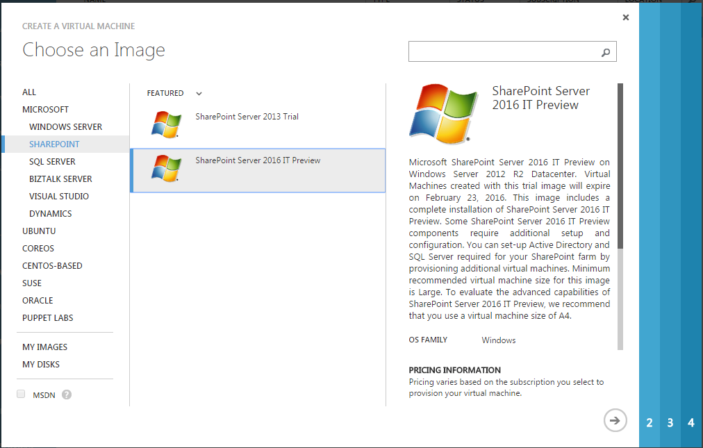Click the OS FAMILY Windows value
This screenshot has height=448, width=703.
pos(499,340)
